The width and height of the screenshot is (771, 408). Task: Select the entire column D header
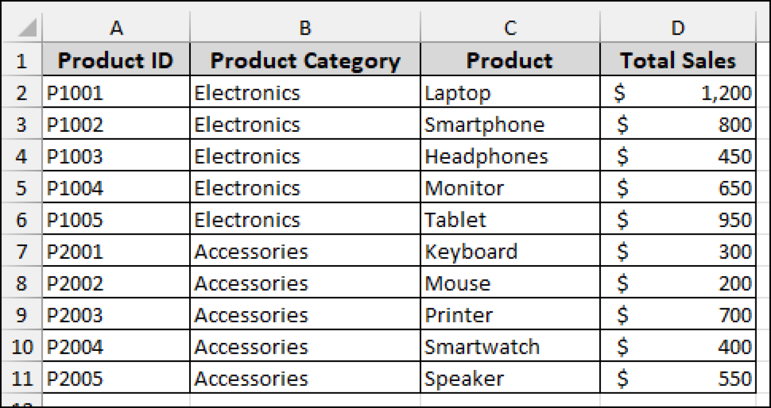click(x=678, y=28)
